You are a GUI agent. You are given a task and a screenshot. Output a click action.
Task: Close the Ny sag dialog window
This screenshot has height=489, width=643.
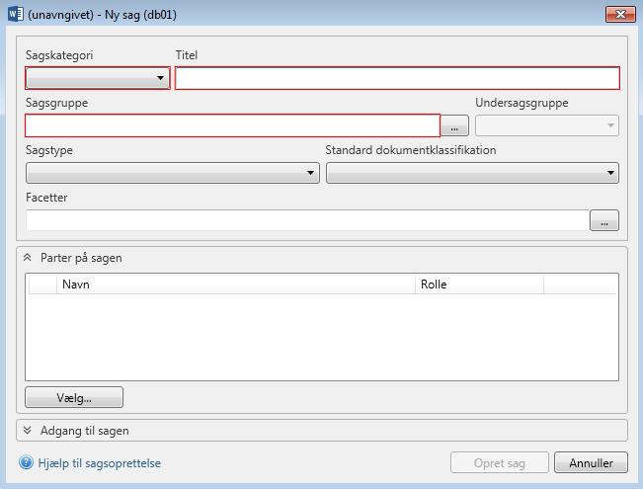[617, 16]
